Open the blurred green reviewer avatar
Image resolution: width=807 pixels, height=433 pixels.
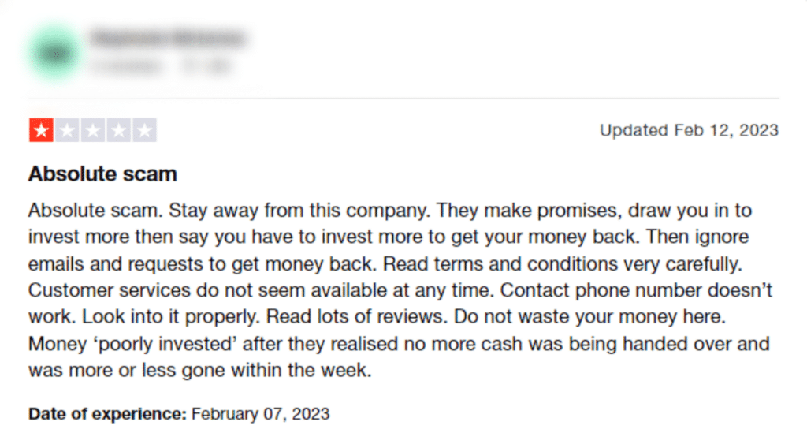55,53
